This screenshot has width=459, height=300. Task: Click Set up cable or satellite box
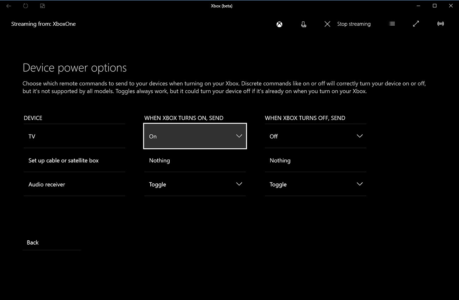pyautogui.click(x=74, y=160)
